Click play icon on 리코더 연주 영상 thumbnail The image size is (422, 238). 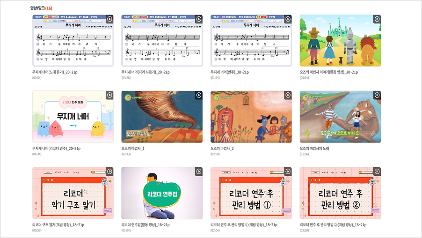click(x=109, y=95)
